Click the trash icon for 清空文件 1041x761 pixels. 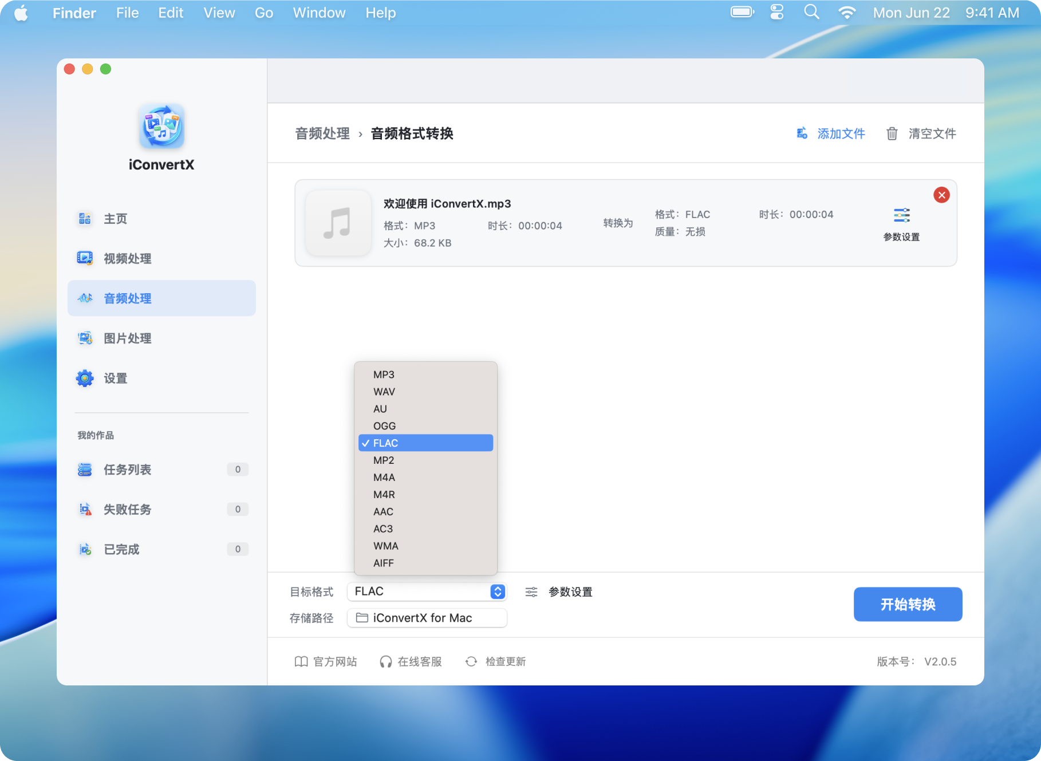pyautogui.click(x=892, y=133)
